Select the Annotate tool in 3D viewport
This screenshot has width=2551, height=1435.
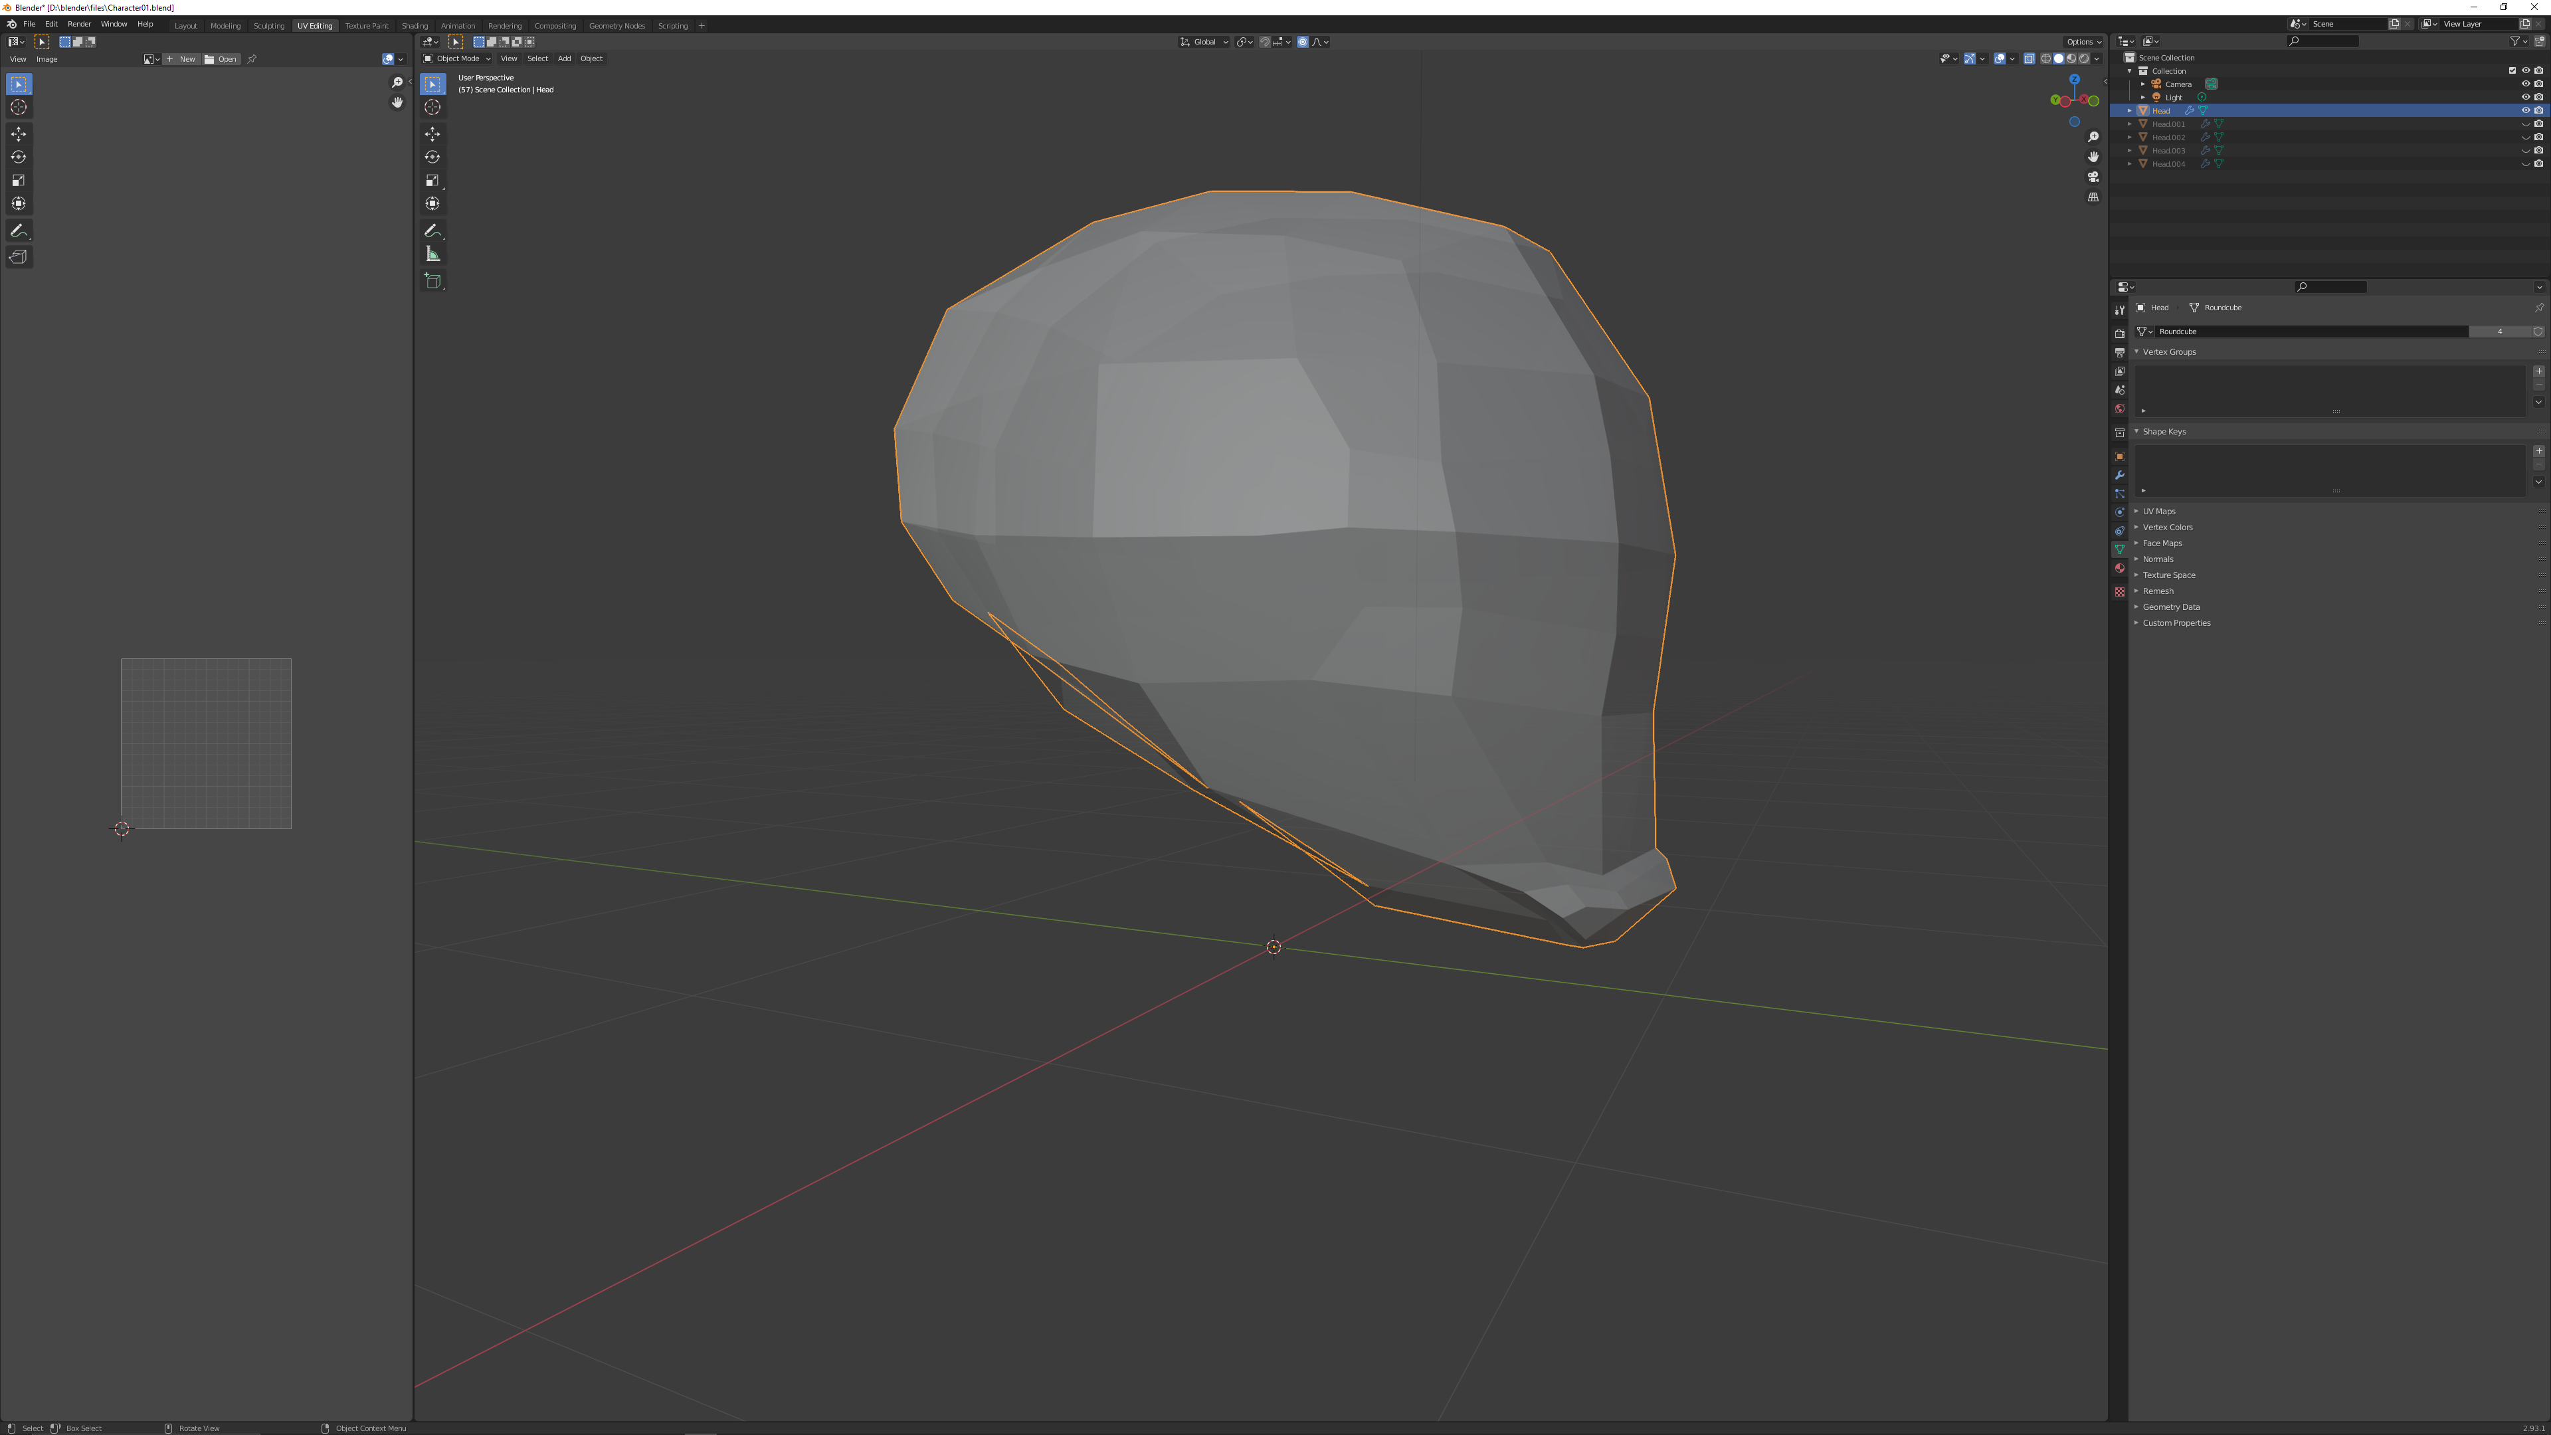[x=432, y=231]
